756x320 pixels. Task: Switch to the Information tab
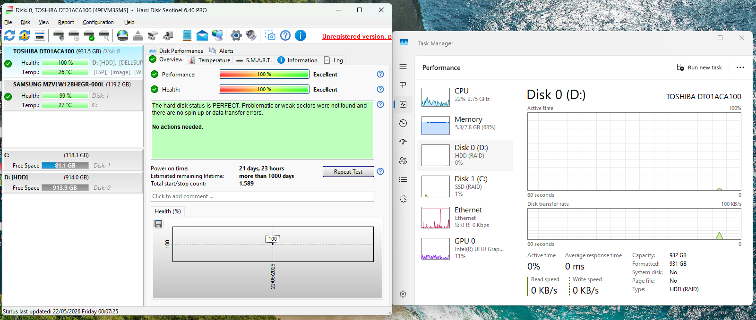coord(298,60)
